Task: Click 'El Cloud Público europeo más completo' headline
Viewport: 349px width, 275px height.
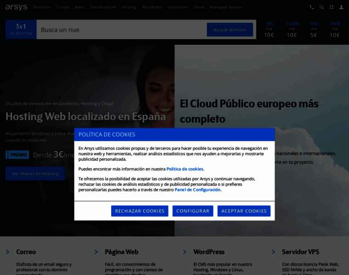Action: point(249,111)
